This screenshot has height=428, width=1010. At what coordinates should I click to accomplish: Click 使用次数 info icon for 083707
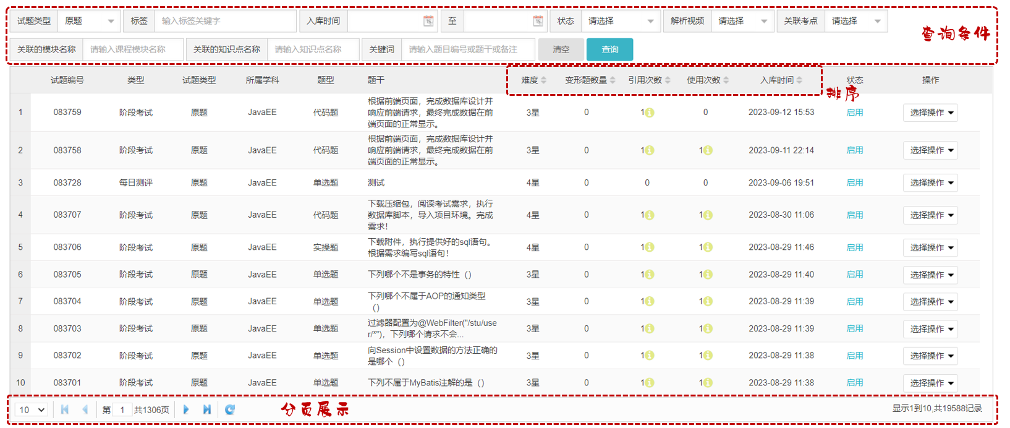pos(708,215)
